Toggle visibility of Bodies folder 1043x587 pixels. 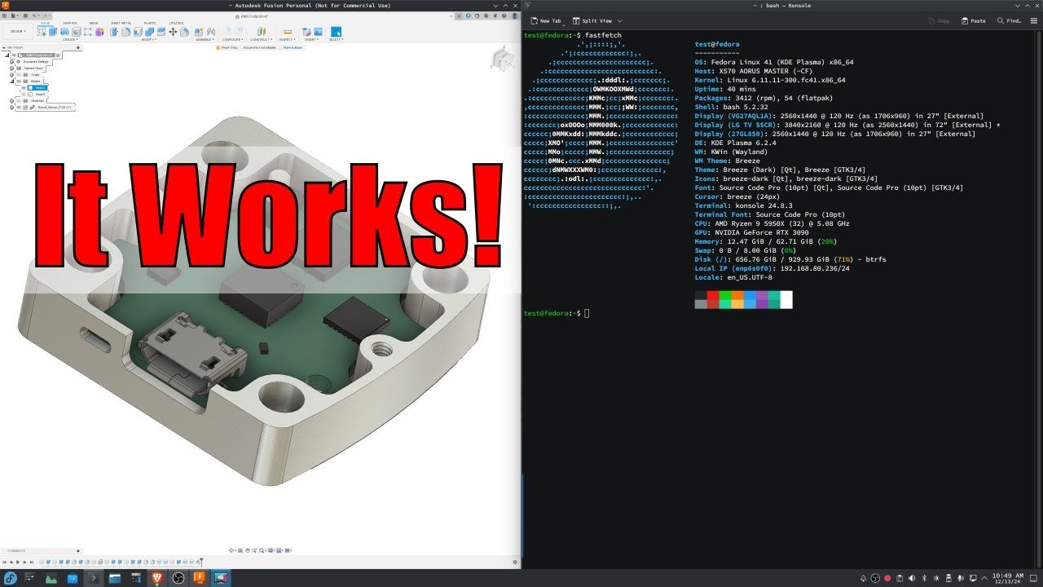pyautogui.click(x=19, y=81)
